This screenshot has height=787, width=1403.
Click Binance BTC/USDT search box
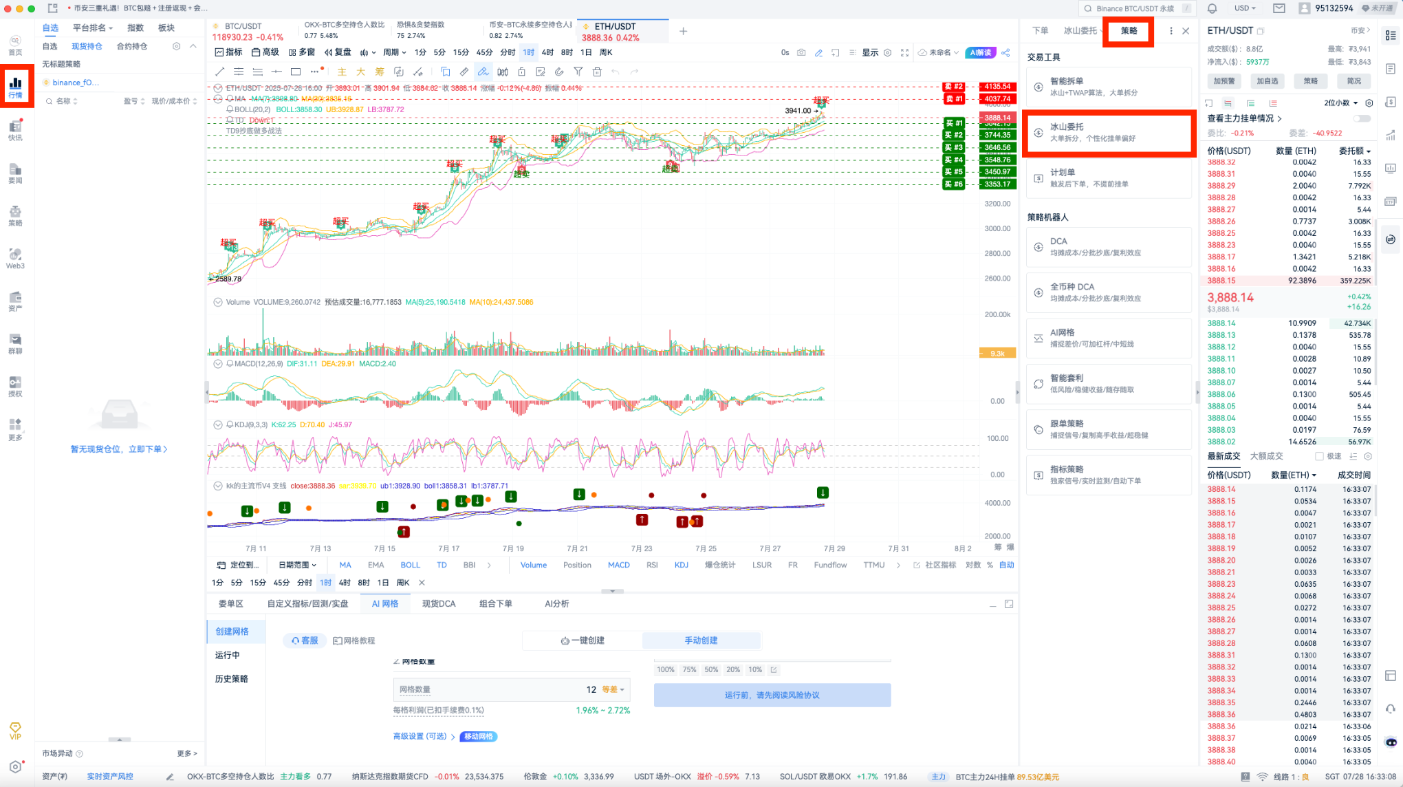pyautogui.click(x=1137, y=8)
